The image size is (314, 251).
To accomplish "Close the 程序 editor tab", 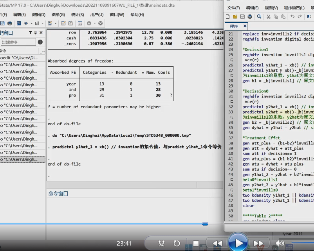I will (x=245, y=26).
